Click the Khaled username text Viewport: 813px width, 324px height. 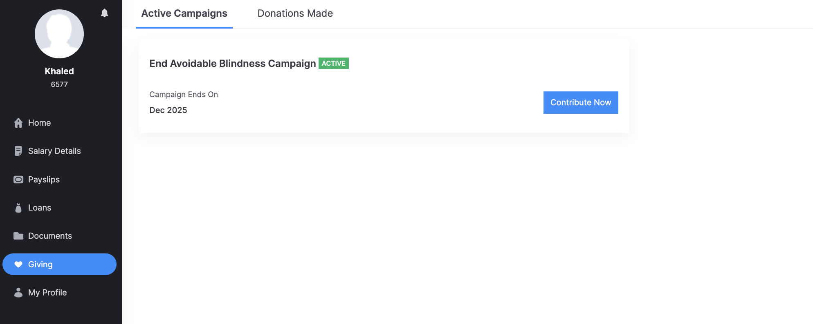tap(59, 71)
